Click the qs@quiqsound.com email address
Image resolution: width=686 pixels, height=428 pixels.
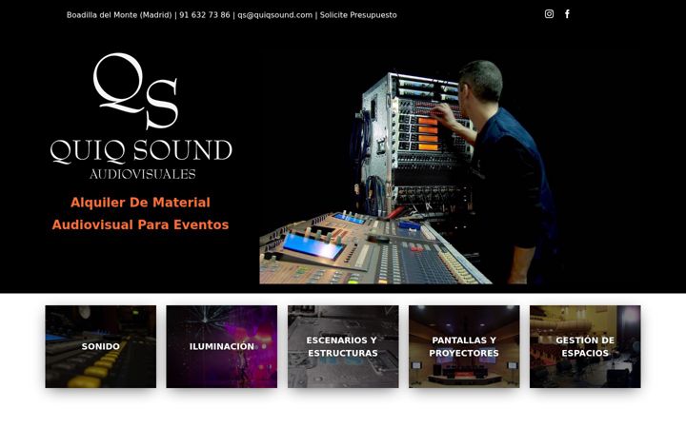pos(275,15)
